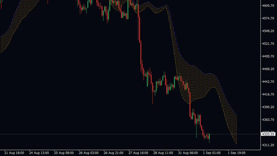Select price level 4442.70 on the axis
This screenshot has width=277, height=156.
(268, 82)
